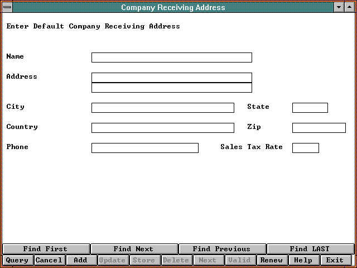Focus the Zip code field
357x268 pixels.
coord(319,128)
